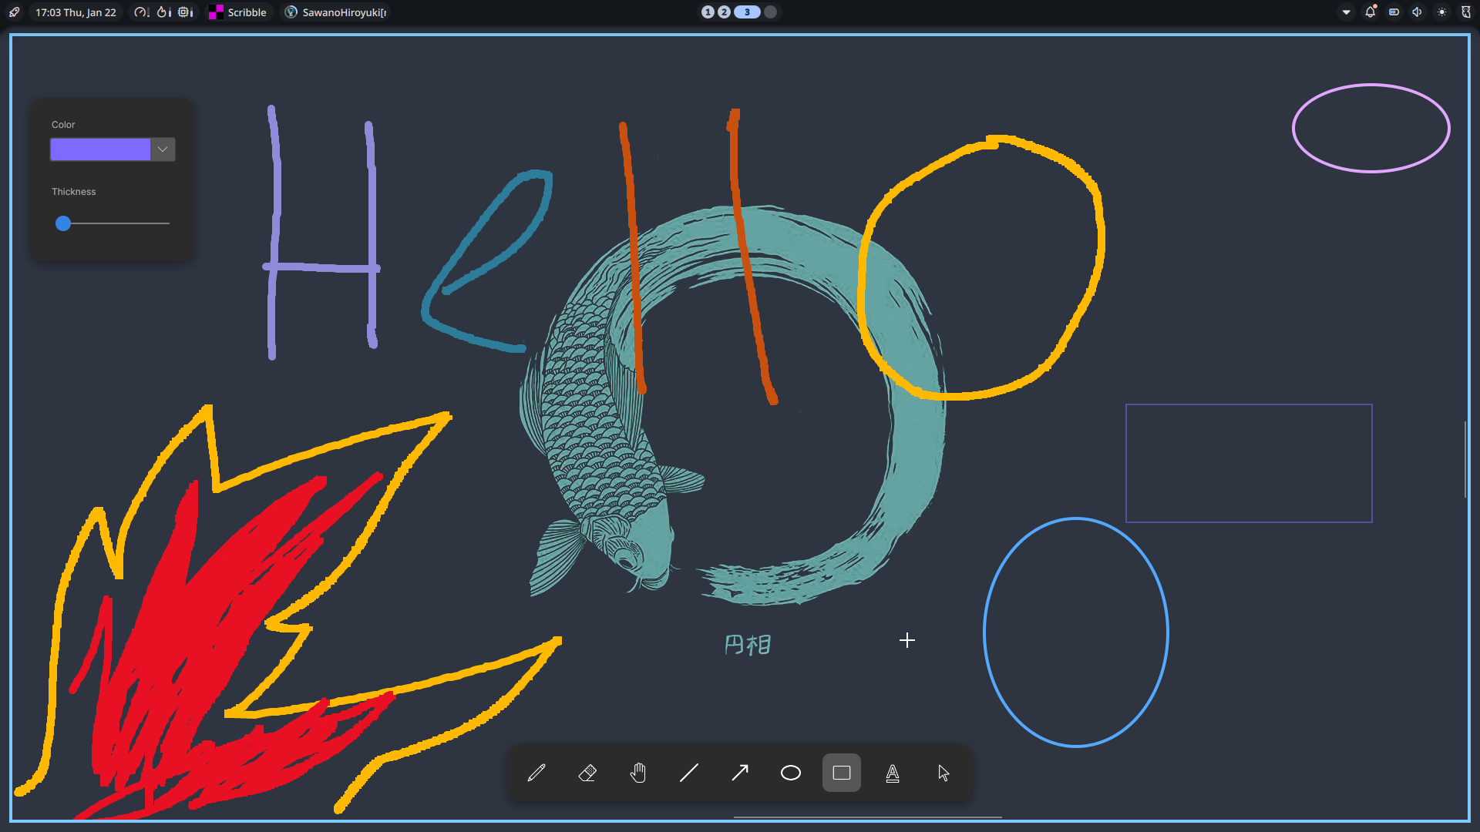The height and width of the screenshot is (832, 1480).
Task: Select the straight Line tool
Action: (x=689, y=773)
